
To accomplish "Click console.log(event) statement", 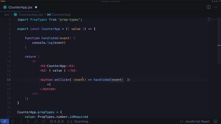I will [x=49, y=43].
